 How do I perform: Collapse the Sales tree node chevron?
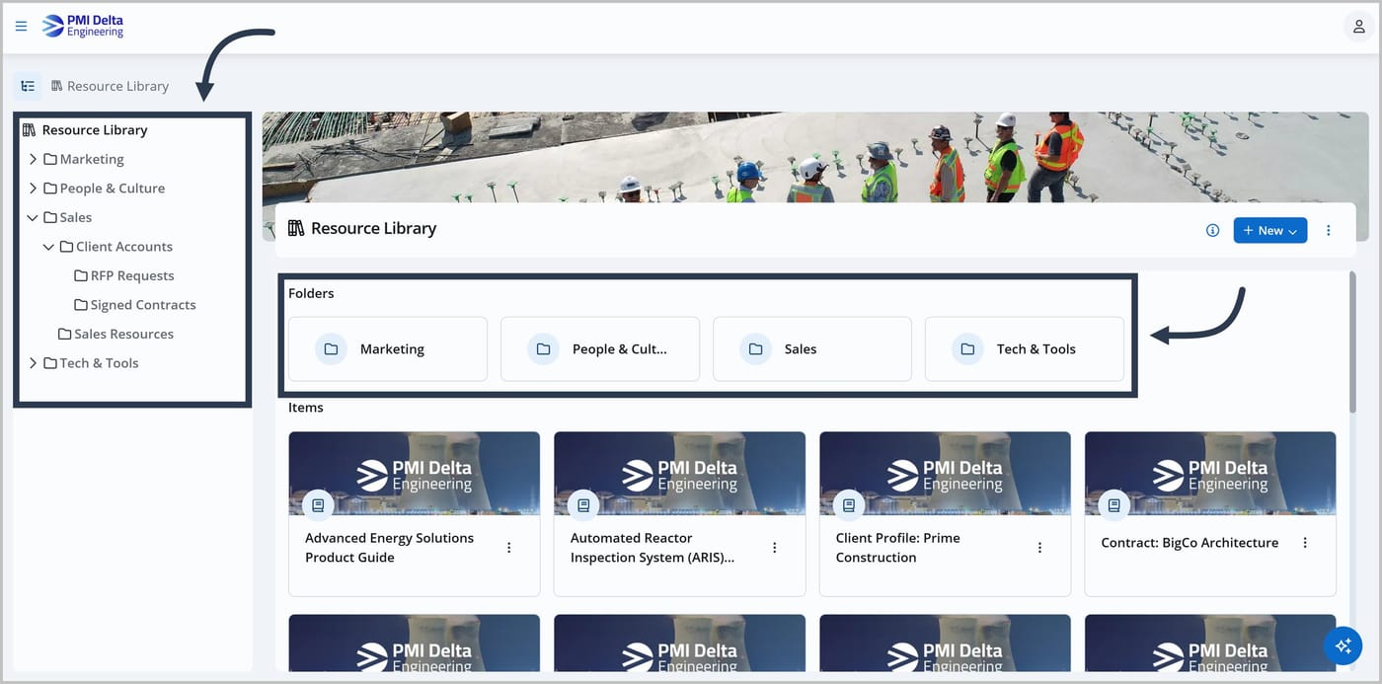point(33,217)
